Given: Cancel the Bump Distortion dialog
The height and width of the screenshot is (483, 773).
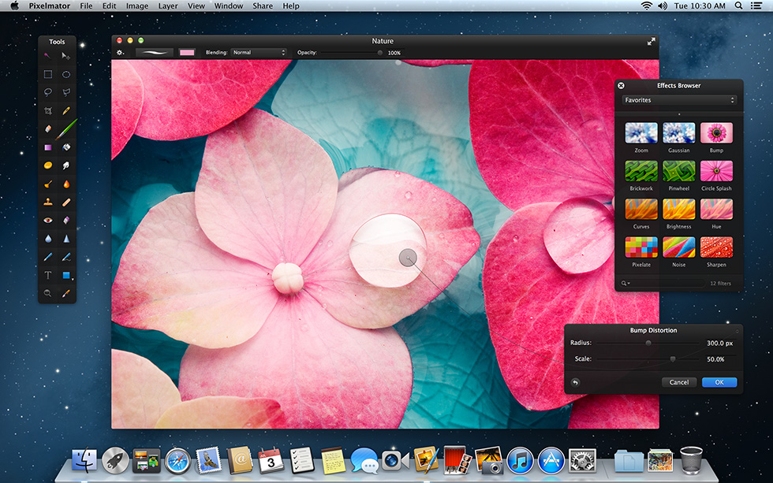Looking at the screenshot, I should tap(678, 382).
